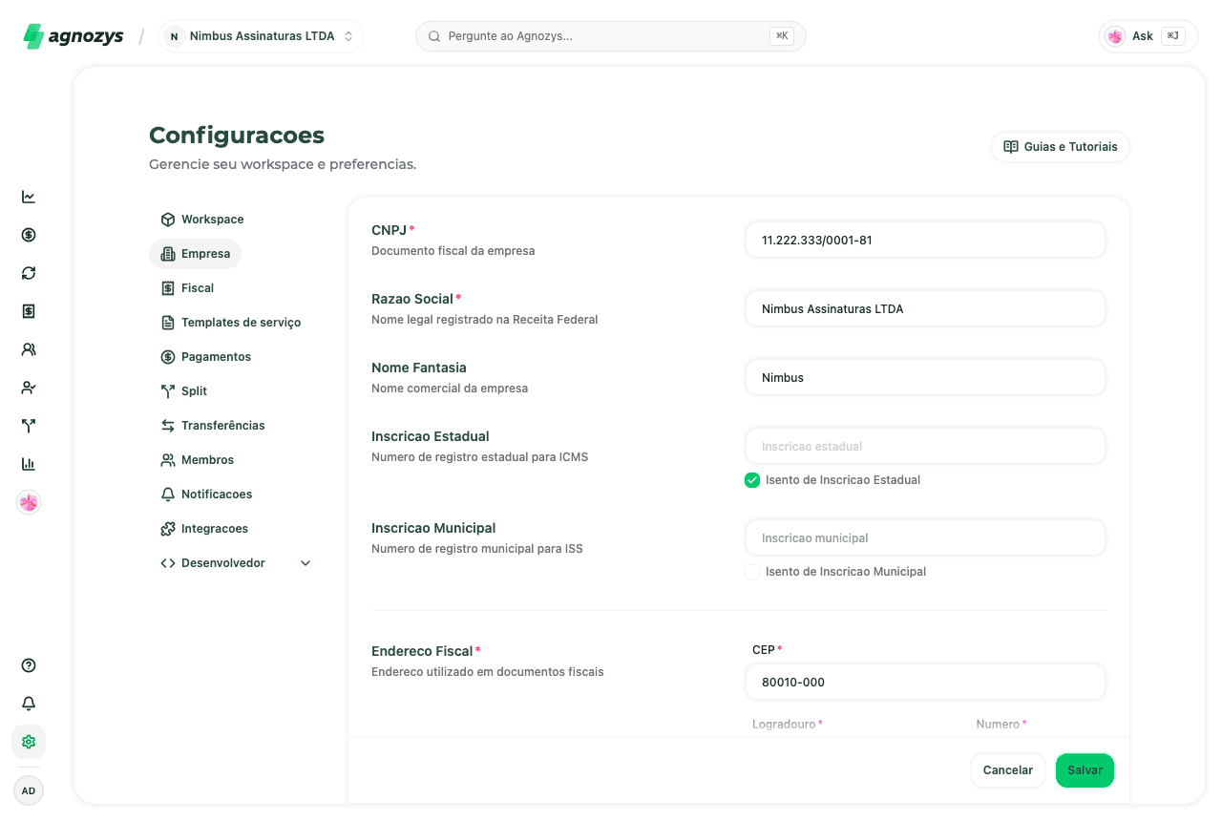Viewport: 1222px width, 821px height.
Task: Select the Empresa settings tab
Action: point(196,254)
